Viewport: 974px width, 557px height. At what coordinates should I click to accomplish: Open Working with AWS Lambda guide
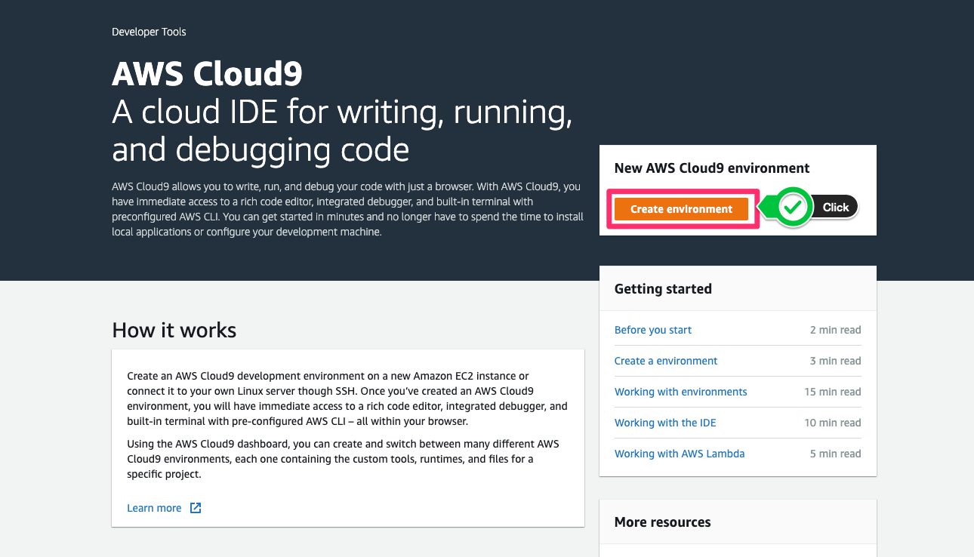pos(680,454)
